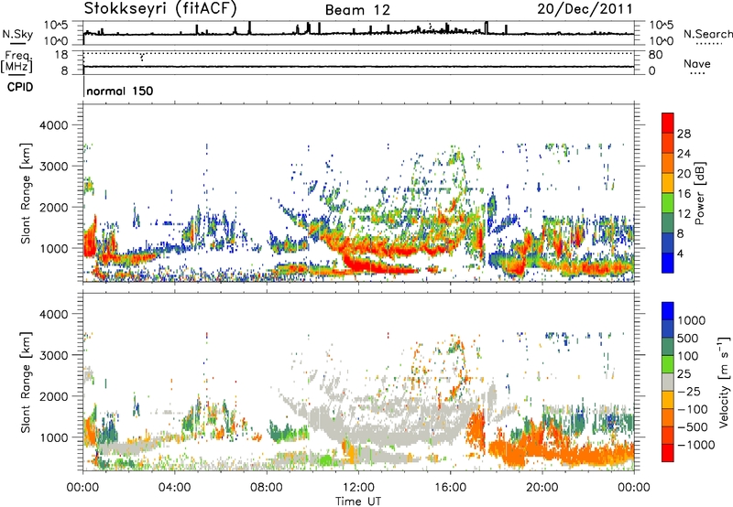Image resolution: width=733 pixels, height=507 pixels.
Task: Click the 1000 tick in Velocity panel
Action: (x=54, y=437)
